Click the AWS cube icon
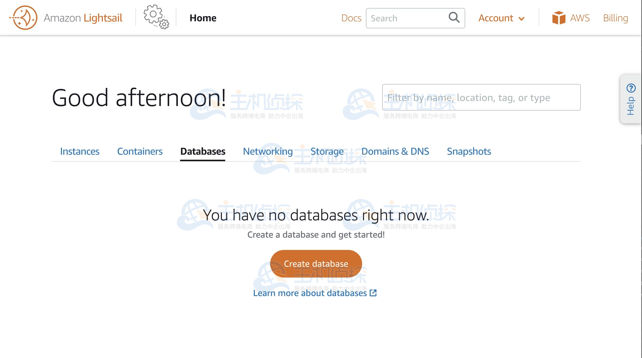 click(x=559, y=18)
